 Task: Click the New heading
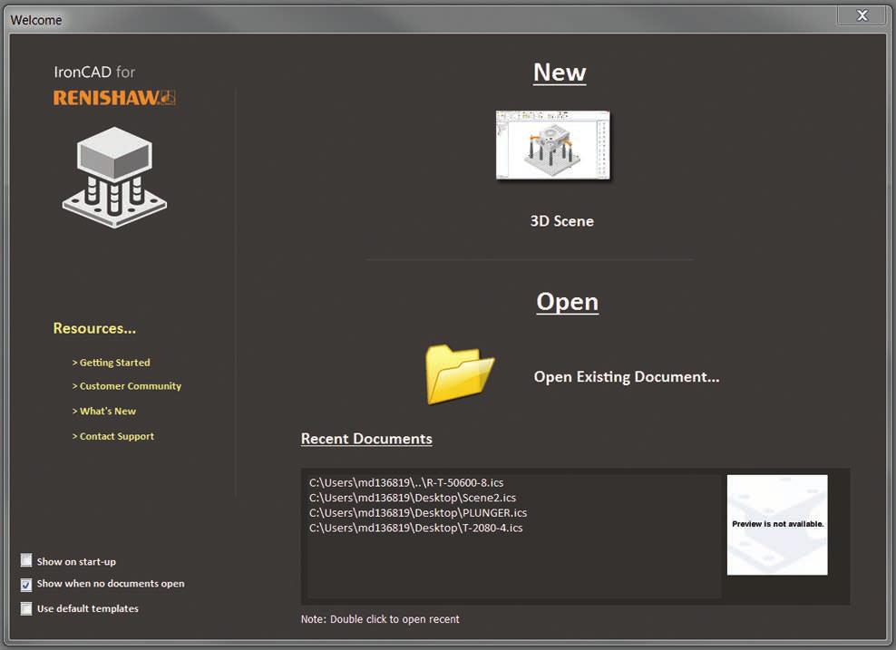560,73
